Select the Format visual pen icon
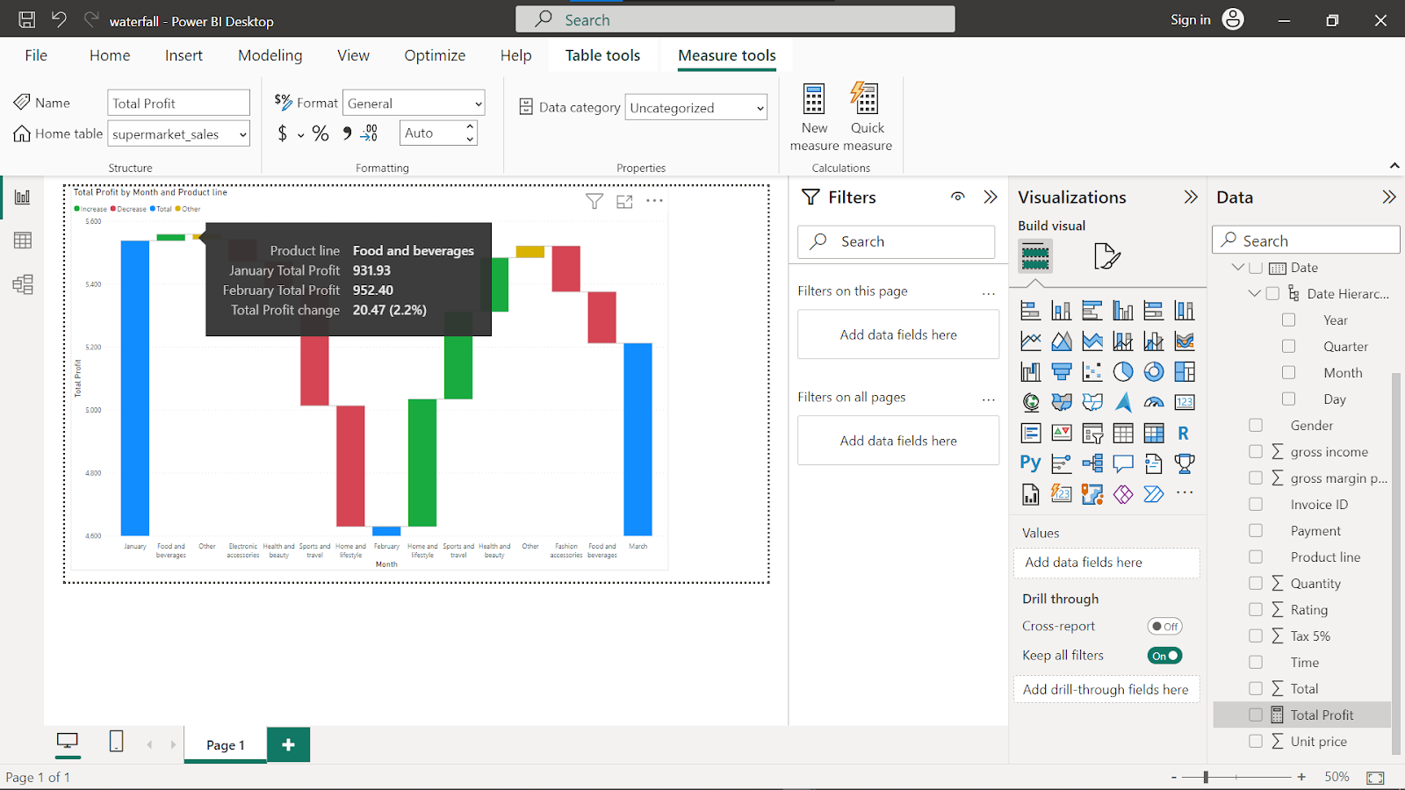The height and width of the screenshot is (790, 1405). point(1106,256)
